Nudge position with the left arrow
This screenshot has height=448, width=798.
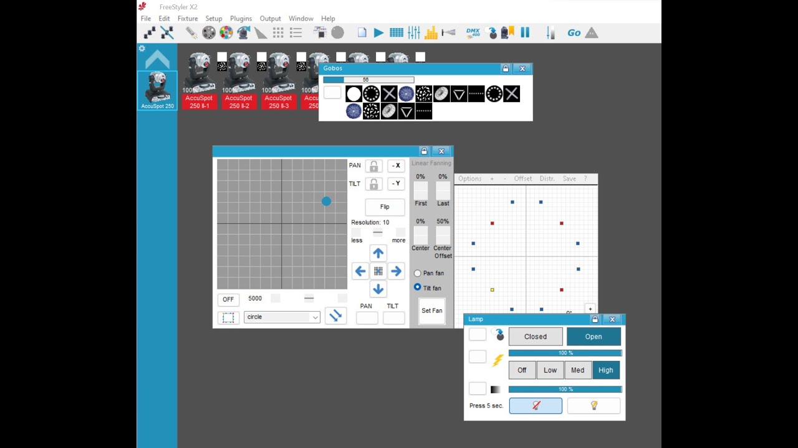360,271
